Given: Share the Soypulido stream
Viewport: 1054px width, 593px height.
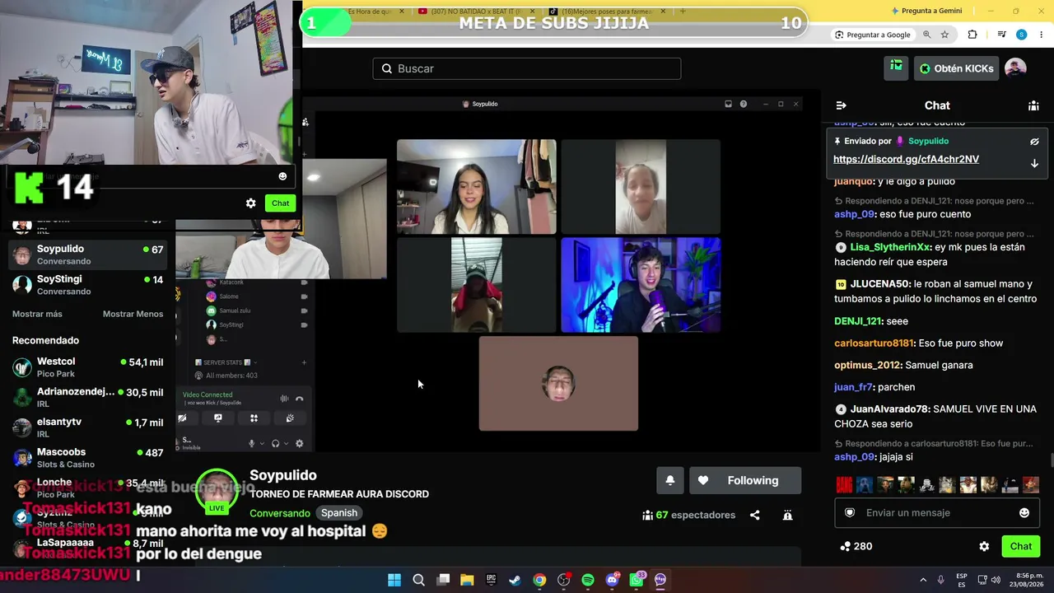Looking at the screenshot, I should pyautogui.click(x=755, y=515).
